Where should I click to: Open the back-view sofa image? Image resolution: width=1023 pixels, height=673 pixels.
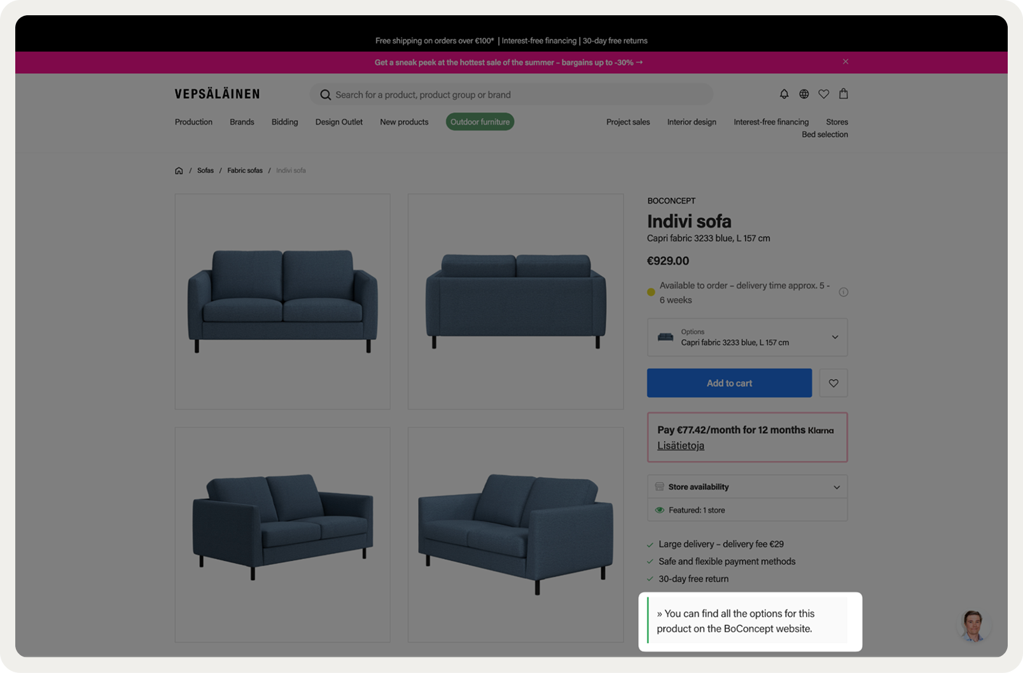click(516, 302)
